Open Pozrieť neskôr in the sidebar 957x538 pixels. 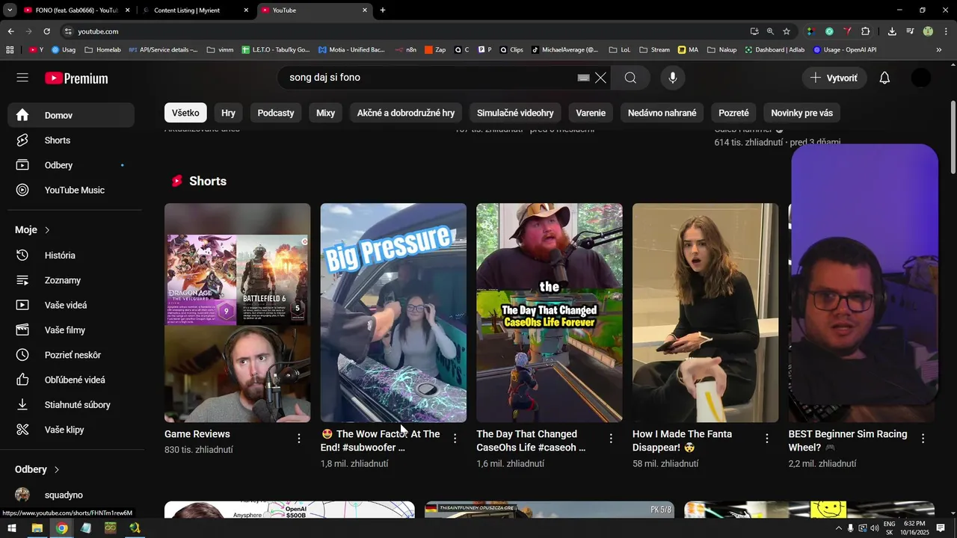71,355
